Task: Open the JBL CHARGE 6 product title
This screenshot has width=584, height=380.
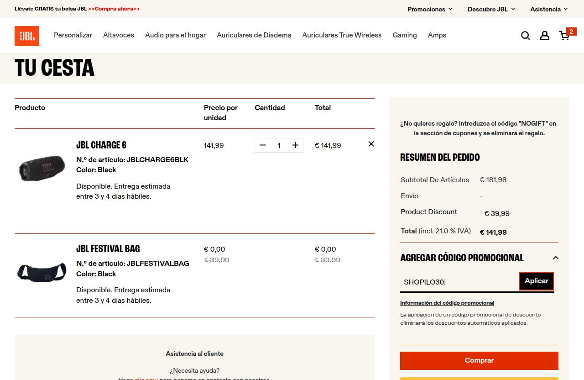Action: tap(101, 145)
